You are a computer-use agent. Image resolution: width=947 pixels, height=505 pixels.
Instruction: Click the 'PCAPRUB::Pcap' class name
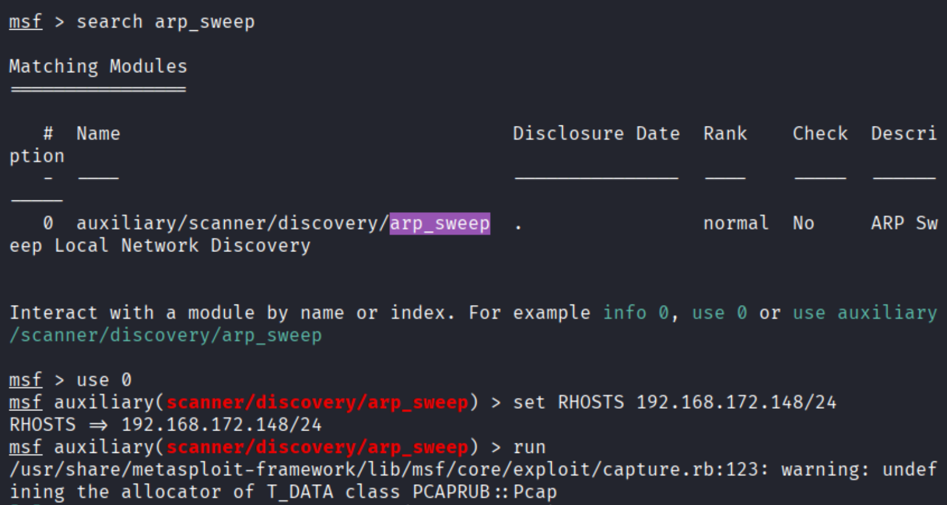point(485,492)
